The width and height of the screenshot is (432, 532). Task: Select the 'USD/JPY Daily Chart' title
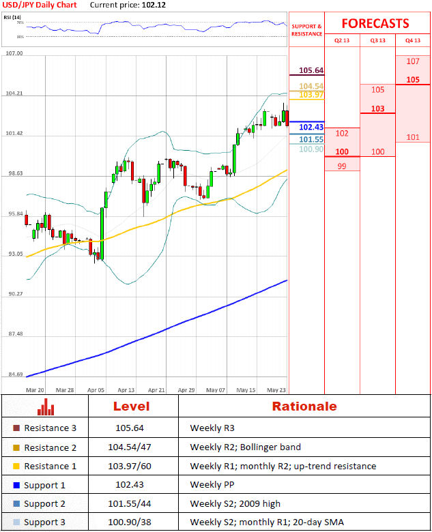pos(40,5)
